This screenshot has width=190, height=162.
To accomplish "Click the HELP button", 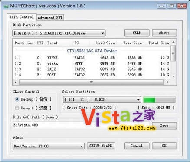I will (x=137, y=33).
